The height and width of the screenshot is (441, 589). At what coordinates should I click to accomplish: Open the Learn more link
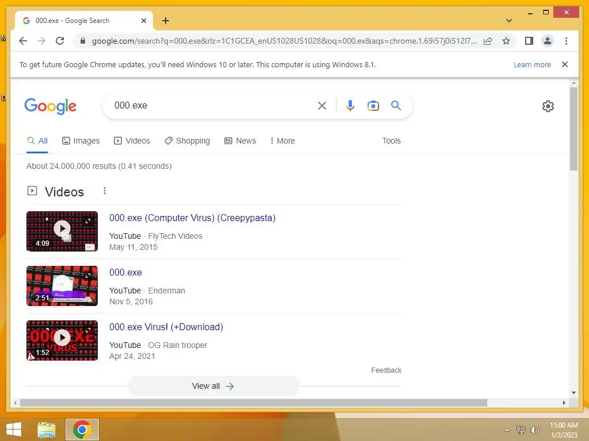[532, 64]
